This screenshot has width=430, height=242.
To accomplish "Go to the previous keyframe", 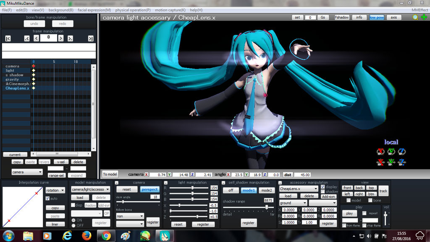I will tap(26, 38).
